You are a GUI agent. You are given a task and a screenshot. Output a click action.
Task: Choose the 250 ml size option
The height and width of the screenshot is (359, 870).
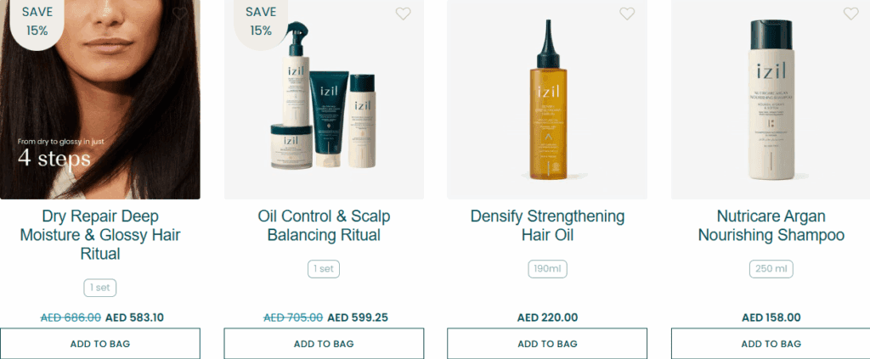click(771, 269)
